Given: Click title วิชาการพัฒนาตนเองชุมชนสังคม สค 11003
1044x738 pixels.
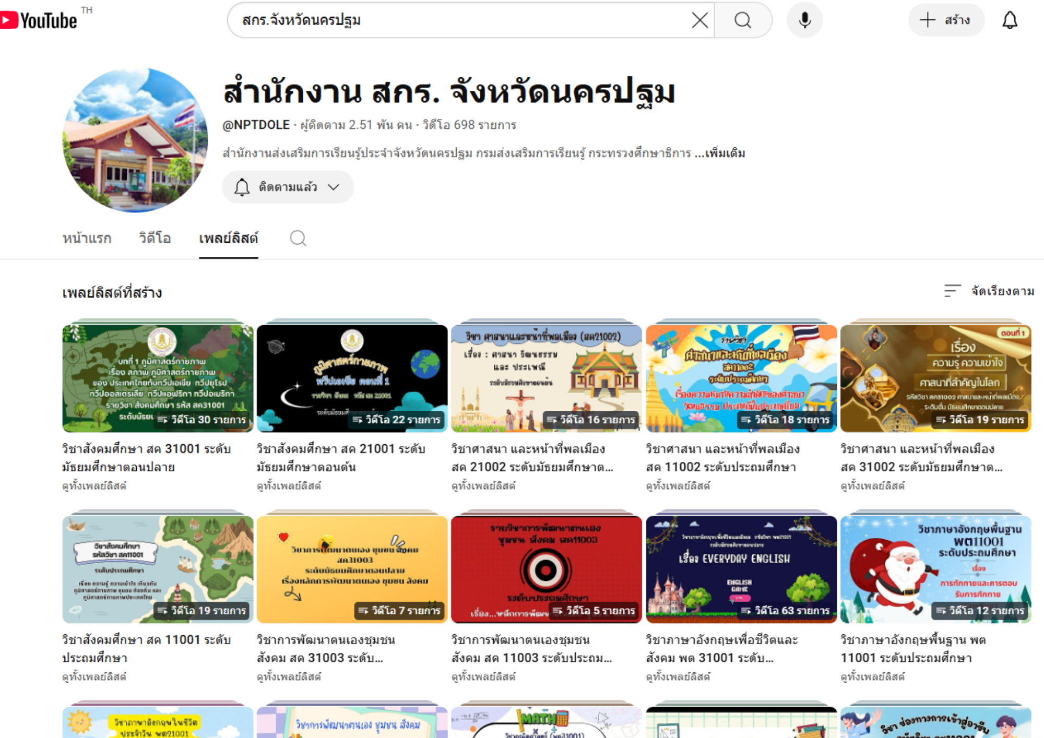Looking at the screenshot, I should (x=531, y=649).
